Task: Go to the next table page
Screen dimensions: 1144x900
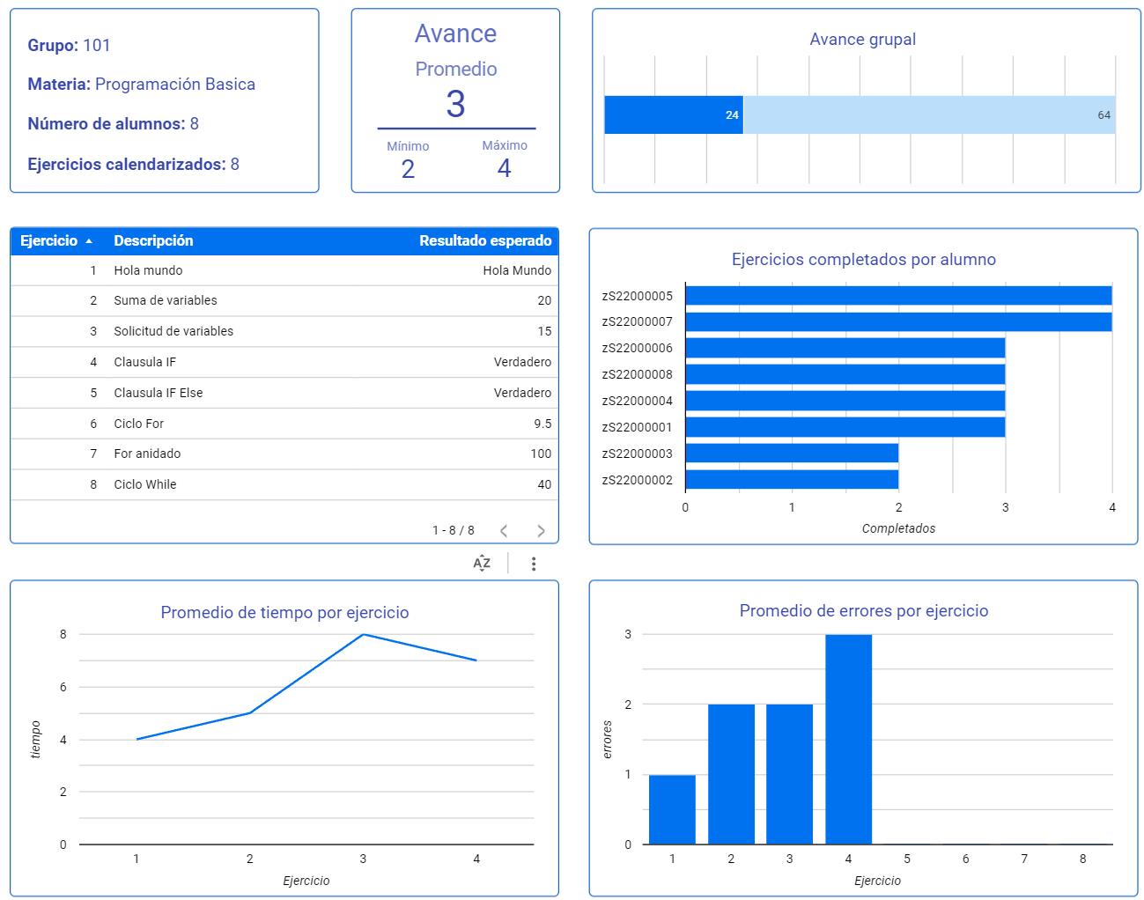Action: click(541, 531)
